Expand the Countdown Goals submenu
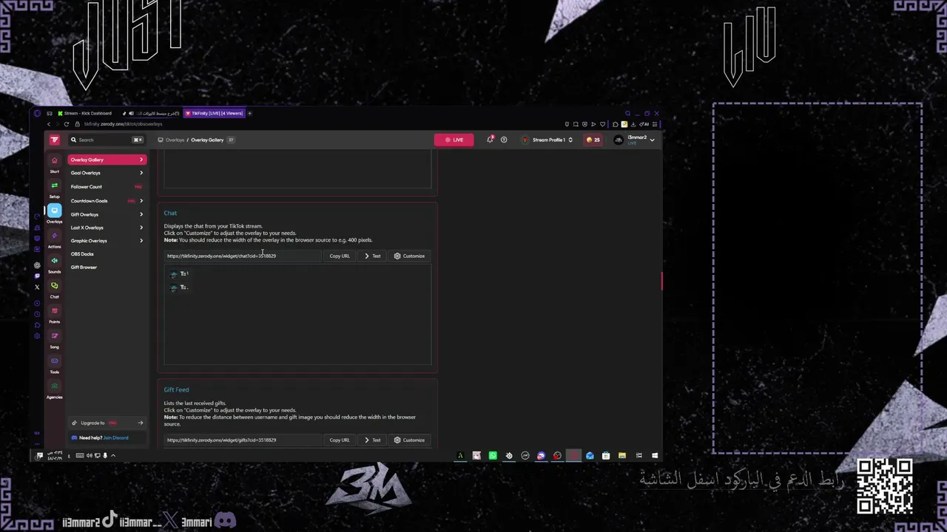Image resolution: width=947 pixels, height=532 pixels. tap(141, 201)
